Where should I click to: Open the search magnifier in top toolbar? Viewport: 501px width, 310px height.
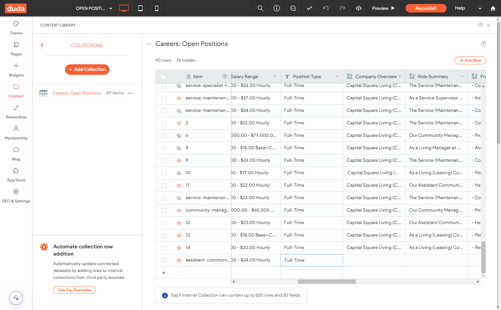261,8
